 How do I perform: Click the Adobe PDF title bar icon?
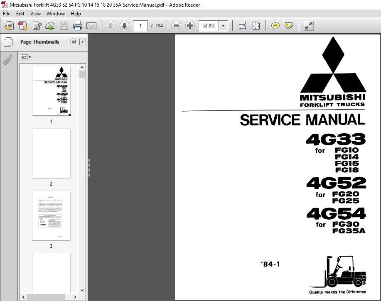coord(4,5)
